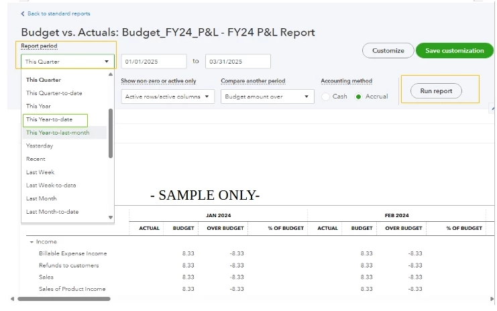Click dropdown list scroll-down arrow

click(110, 217)
